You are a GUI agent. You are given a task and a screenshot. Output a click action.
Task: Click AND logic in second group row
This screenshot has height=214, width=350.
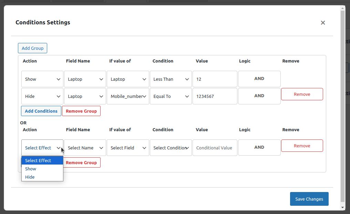pos(259,147)
